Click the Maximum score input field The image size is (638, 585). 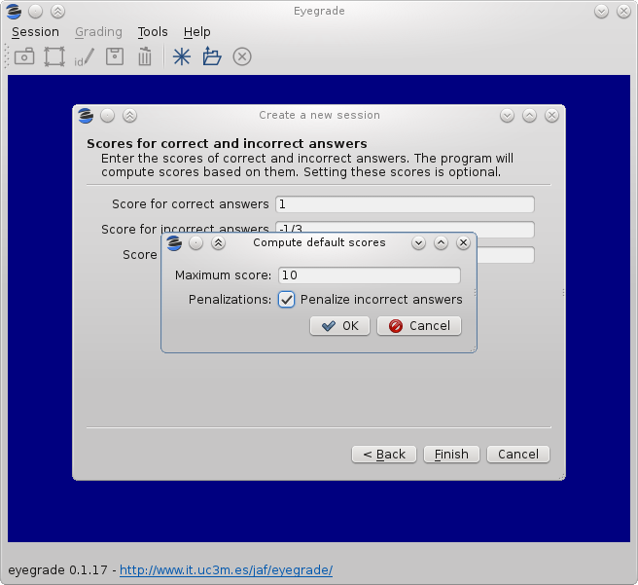click(x=370, y=275)
